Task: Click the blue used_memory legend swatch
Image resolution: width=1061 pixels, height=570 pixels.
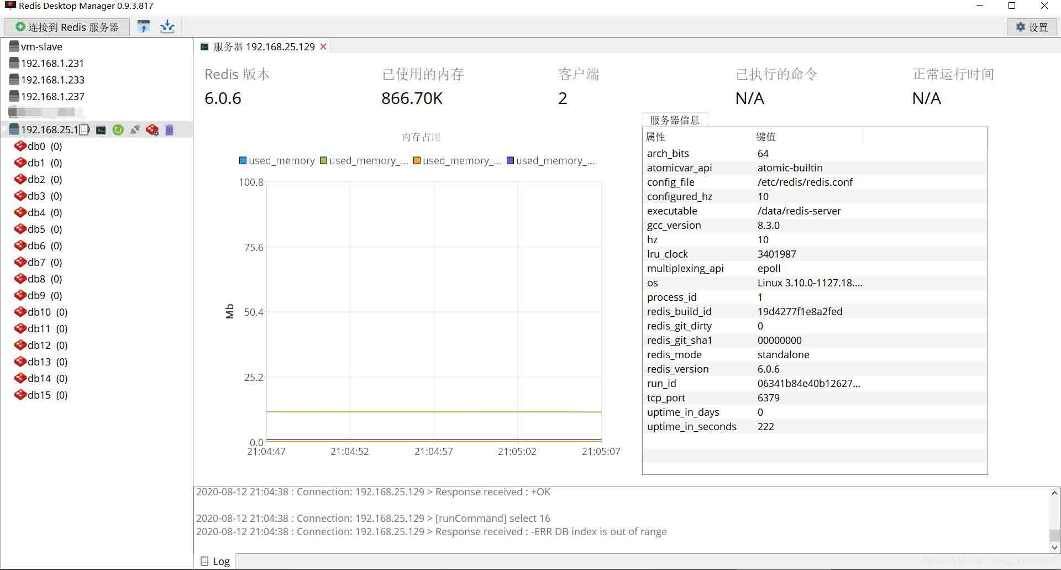Action: (243, 160)
